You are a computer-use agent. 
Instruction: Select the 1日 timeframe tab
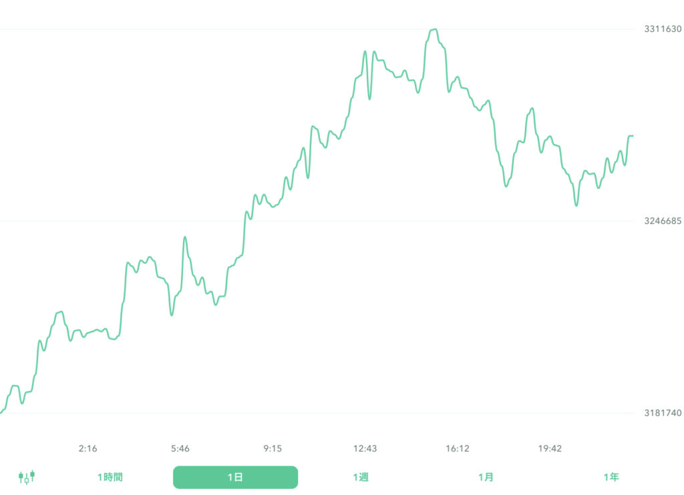pyautogui.click(x=235, y=477)
